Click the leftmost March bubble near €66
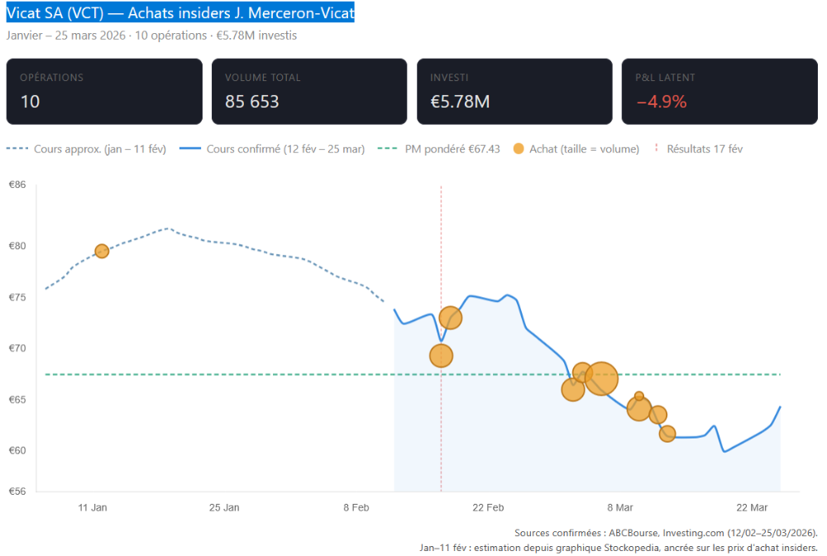The image size is (827, 556). (572, 389)
